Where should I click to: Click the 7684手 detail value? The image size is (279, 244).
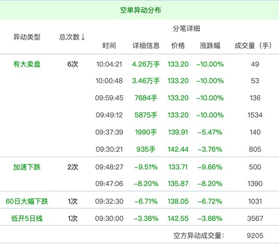click(146, 98)
